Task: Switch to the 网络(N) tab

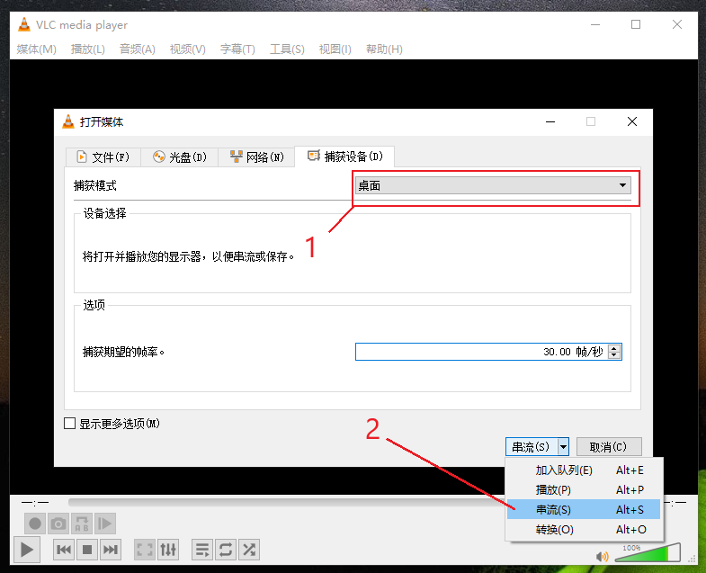Action: [256, 157]
